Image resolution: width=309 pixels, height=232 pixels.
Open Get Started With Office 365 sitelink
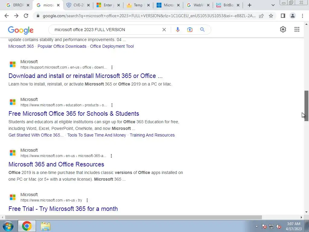tap(36, 135)
